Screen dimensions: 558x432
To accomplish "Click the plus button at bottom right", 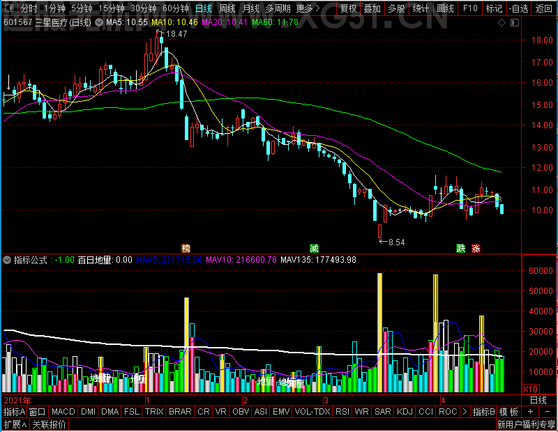I will click(530, 412).
